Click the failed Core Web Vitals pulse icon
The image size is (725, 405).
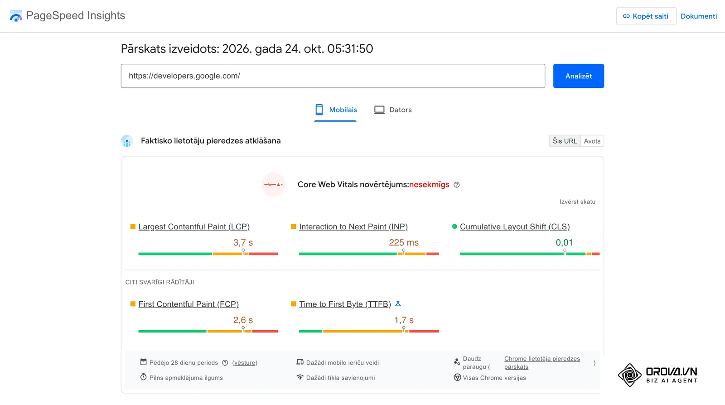point(273,184)
